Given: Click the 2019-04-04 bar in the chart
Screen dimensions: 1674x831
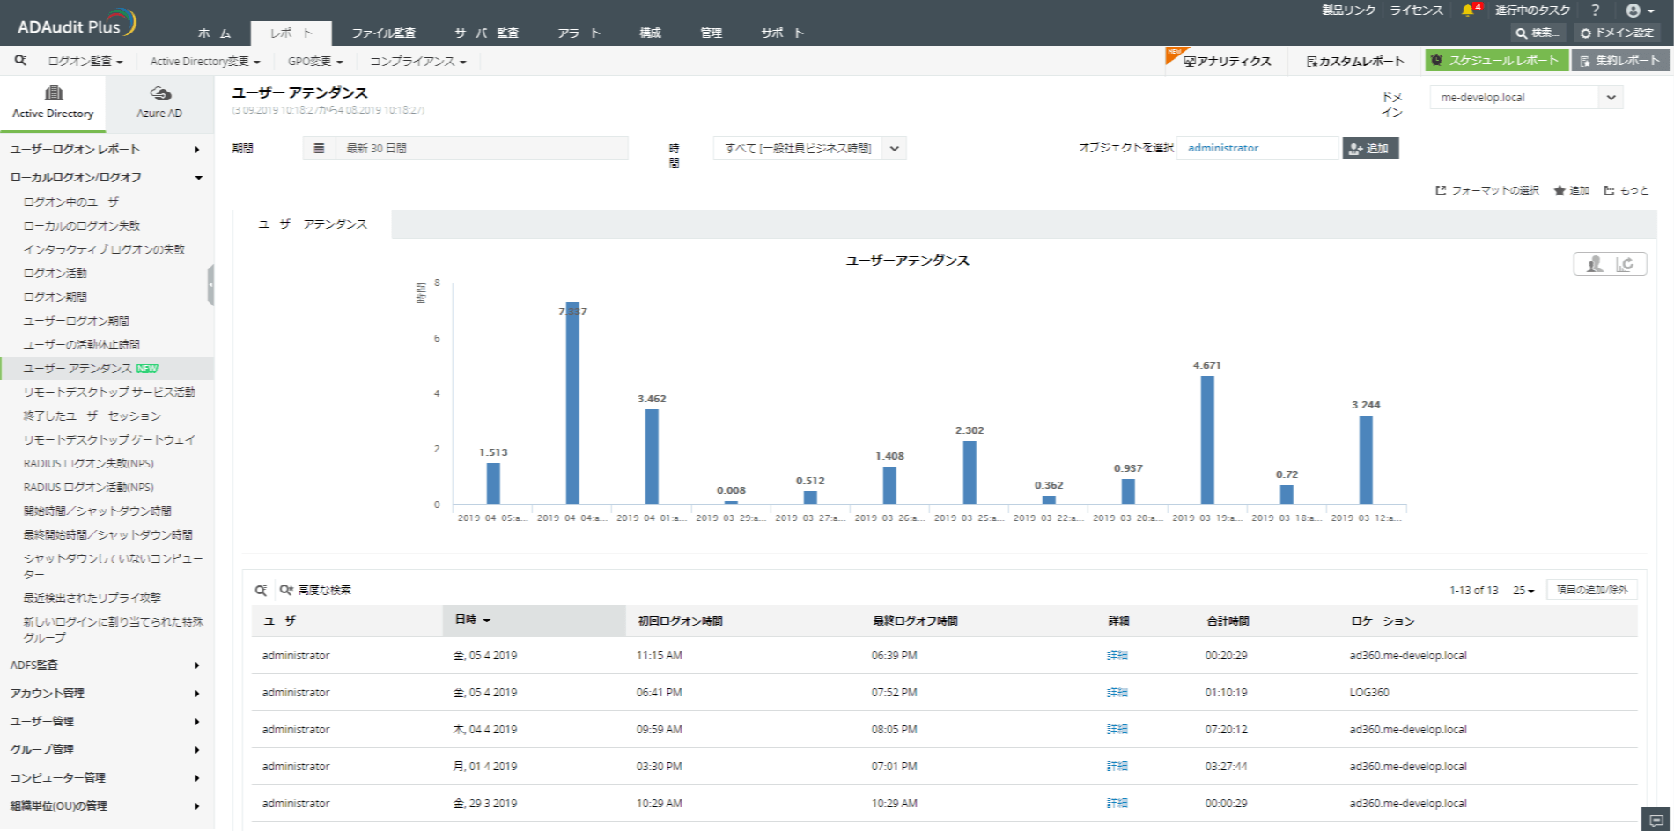Looking at the screenshot, I should tap(572, 403).
